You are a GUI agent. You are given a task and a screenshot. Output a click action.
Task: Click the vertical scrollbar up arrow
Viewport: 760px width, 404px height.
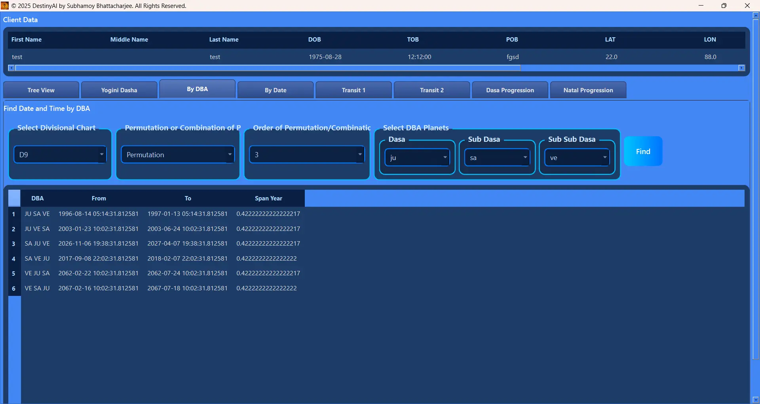point(756,15)
